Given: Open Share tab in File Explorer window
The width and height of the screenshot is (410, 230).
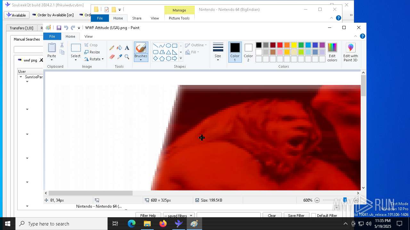Looking at the screenshot, I should point(137,18).
